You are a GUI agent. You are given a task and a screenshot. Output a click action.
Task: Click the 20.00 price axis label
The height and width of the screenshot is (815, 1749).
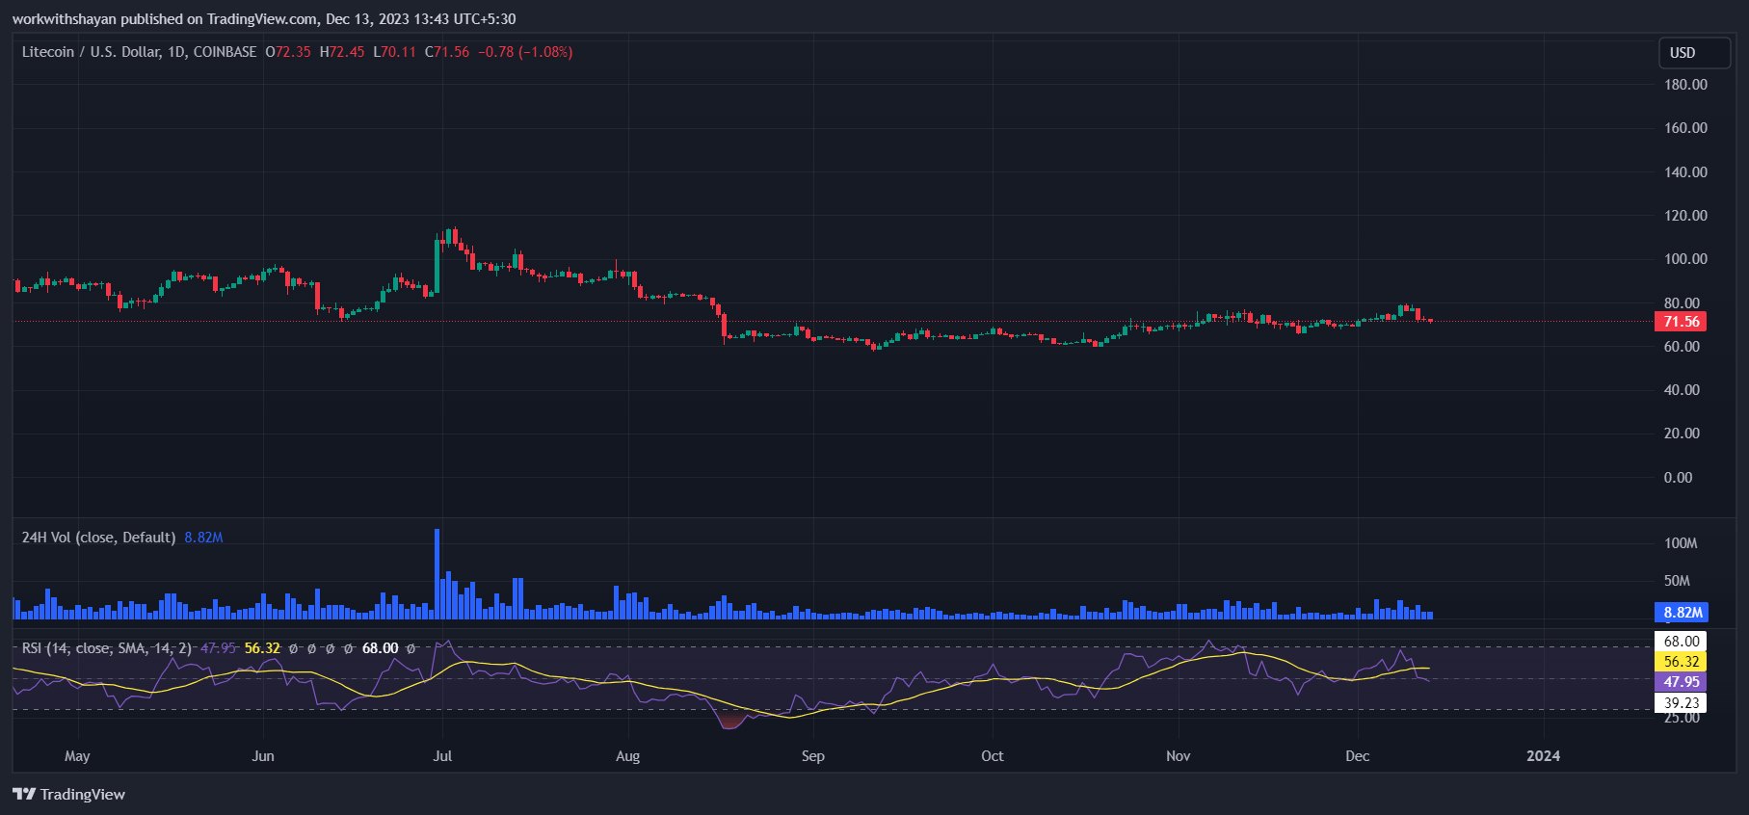point(1682,434)
